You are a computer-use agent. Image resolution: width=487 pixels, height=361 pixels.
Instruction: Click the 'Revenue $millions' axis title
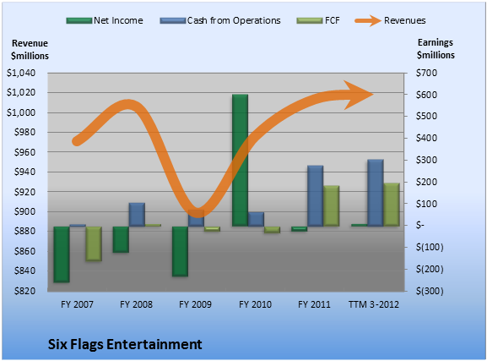point(30,50)
